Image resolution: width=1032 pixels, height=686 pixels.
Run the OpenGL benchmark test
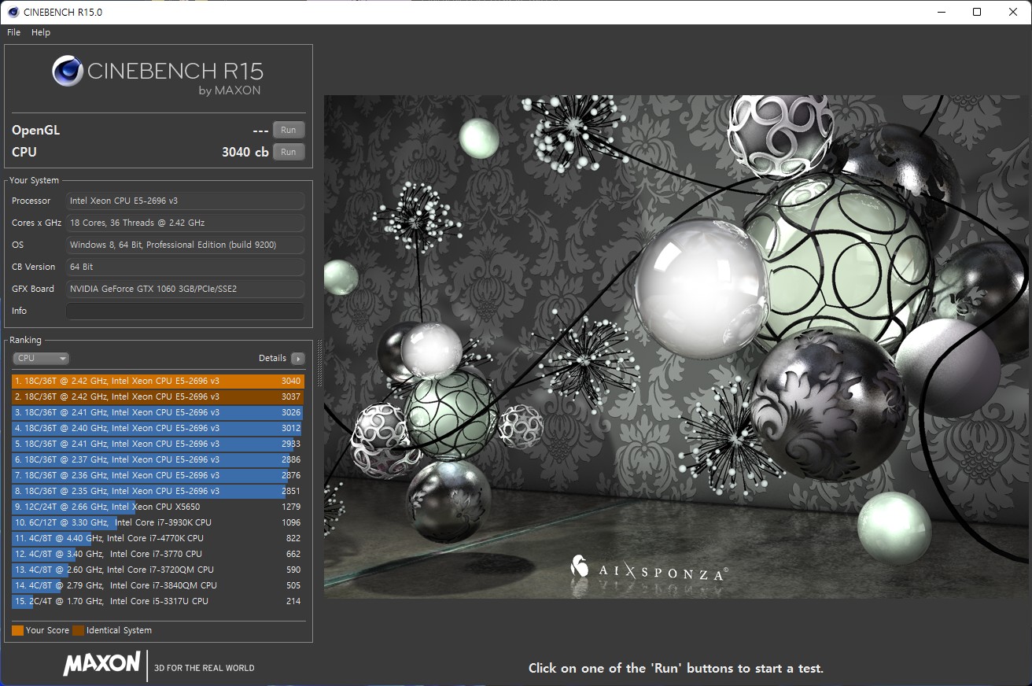[289, 130]
